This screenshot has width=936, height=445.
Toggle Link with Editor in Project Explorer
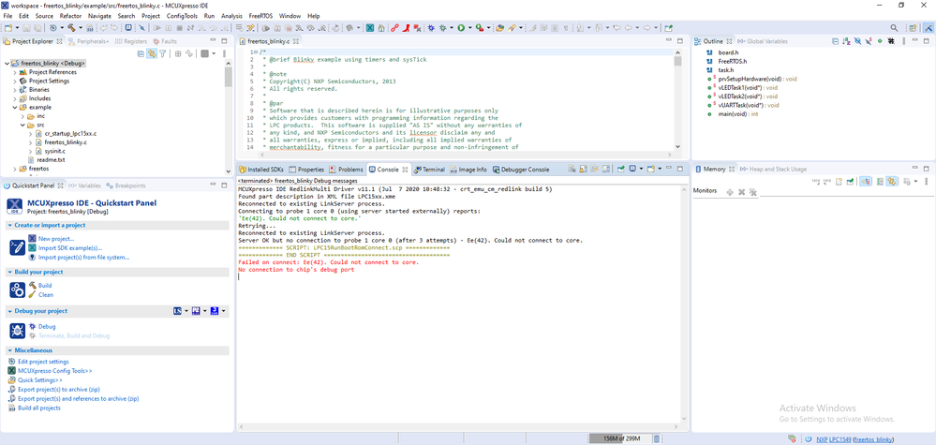click(x=152, y=53)
